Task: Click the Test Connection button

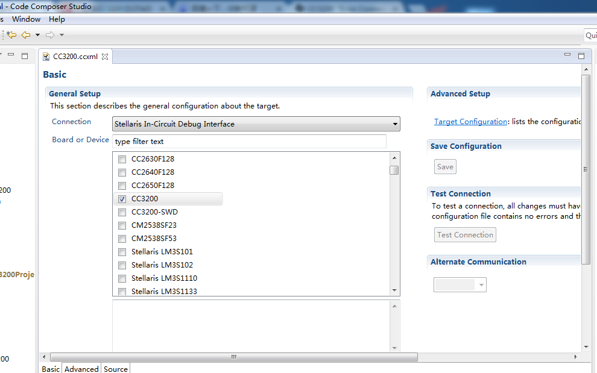Action: coord(465,235)
